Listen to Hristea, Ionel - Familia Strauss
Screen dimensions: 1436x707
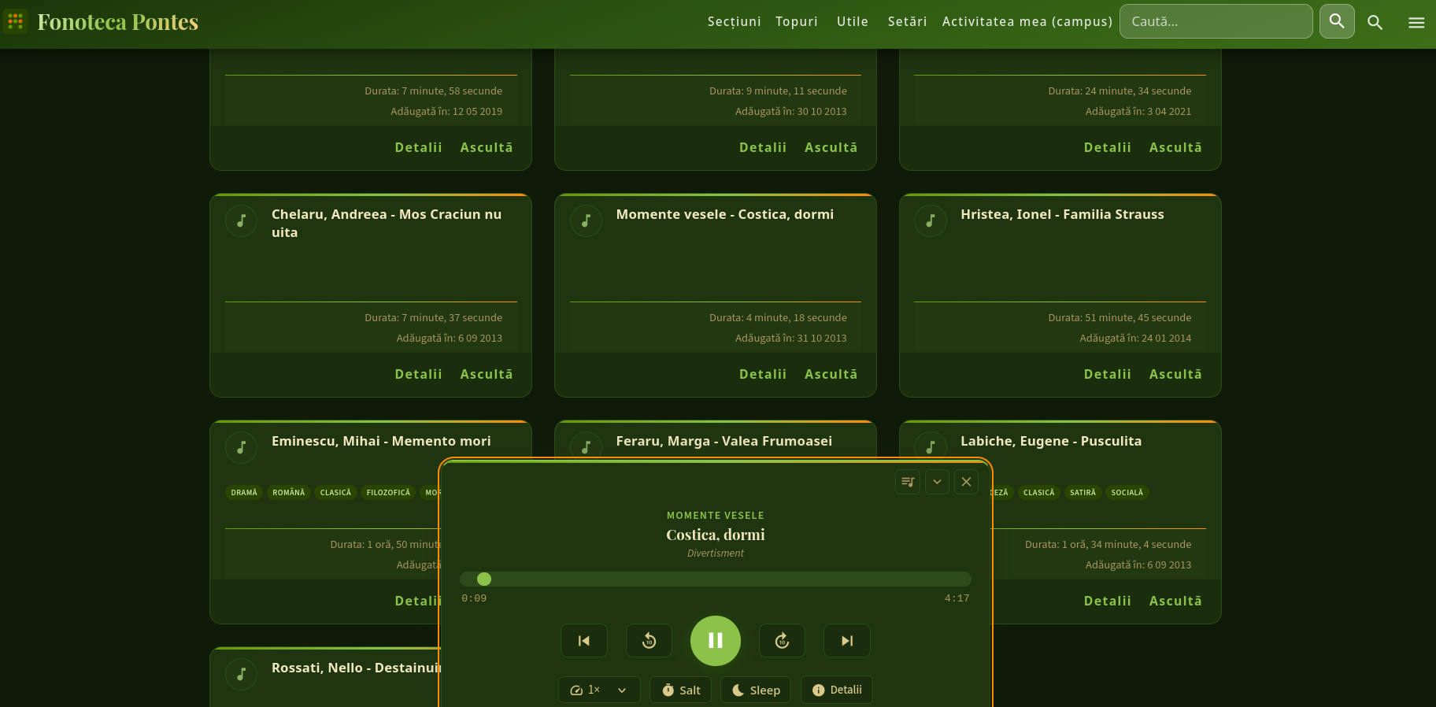pyautogui.click(x=1175, y=374)
